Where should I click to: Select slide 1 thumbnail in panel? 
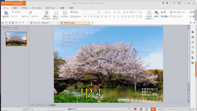[x=16, y=39]
